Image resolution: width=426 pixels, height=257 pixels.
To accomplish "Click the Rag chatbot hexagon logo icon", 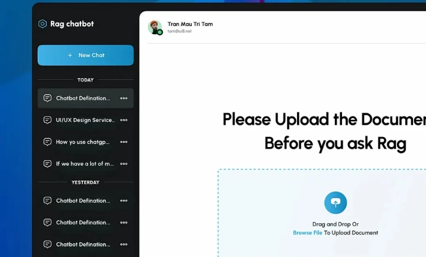I will (x=42, y=24).
